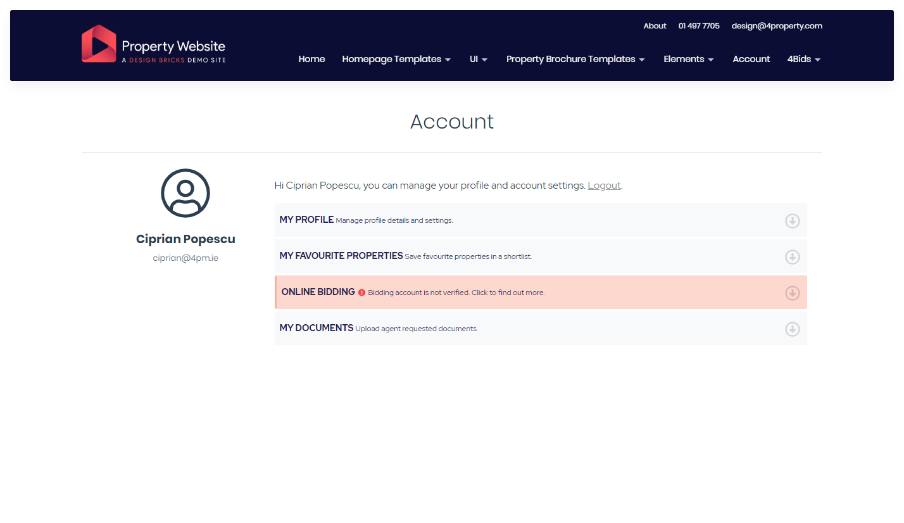Screen dimensions: 904x523
Task: Click the user avatar profile icon
Action: point(185,193)
